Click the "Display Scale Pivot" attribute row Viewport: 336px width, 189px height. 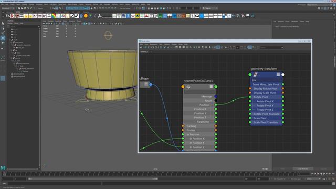(x=266, y=93)
